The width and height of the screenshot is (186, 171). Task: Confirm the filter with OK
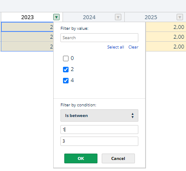[x=81, y=158]
